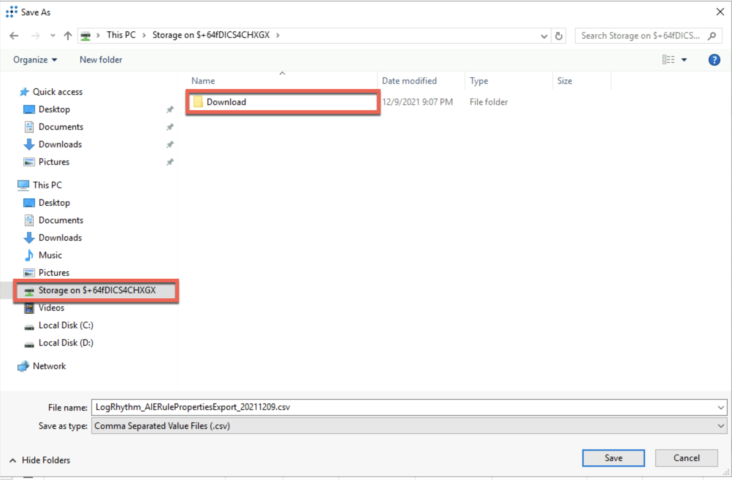This screenshot has width=732, height=480.
Task: Select Storage on $+64fDICS4CHXGX in sidebar
Action: [x=97, y=290]
